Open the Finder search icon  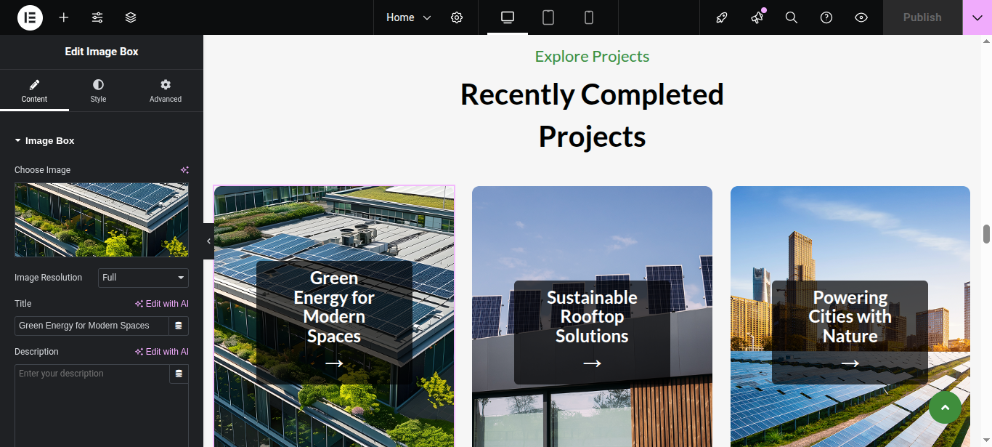click(x=792, y=17)
